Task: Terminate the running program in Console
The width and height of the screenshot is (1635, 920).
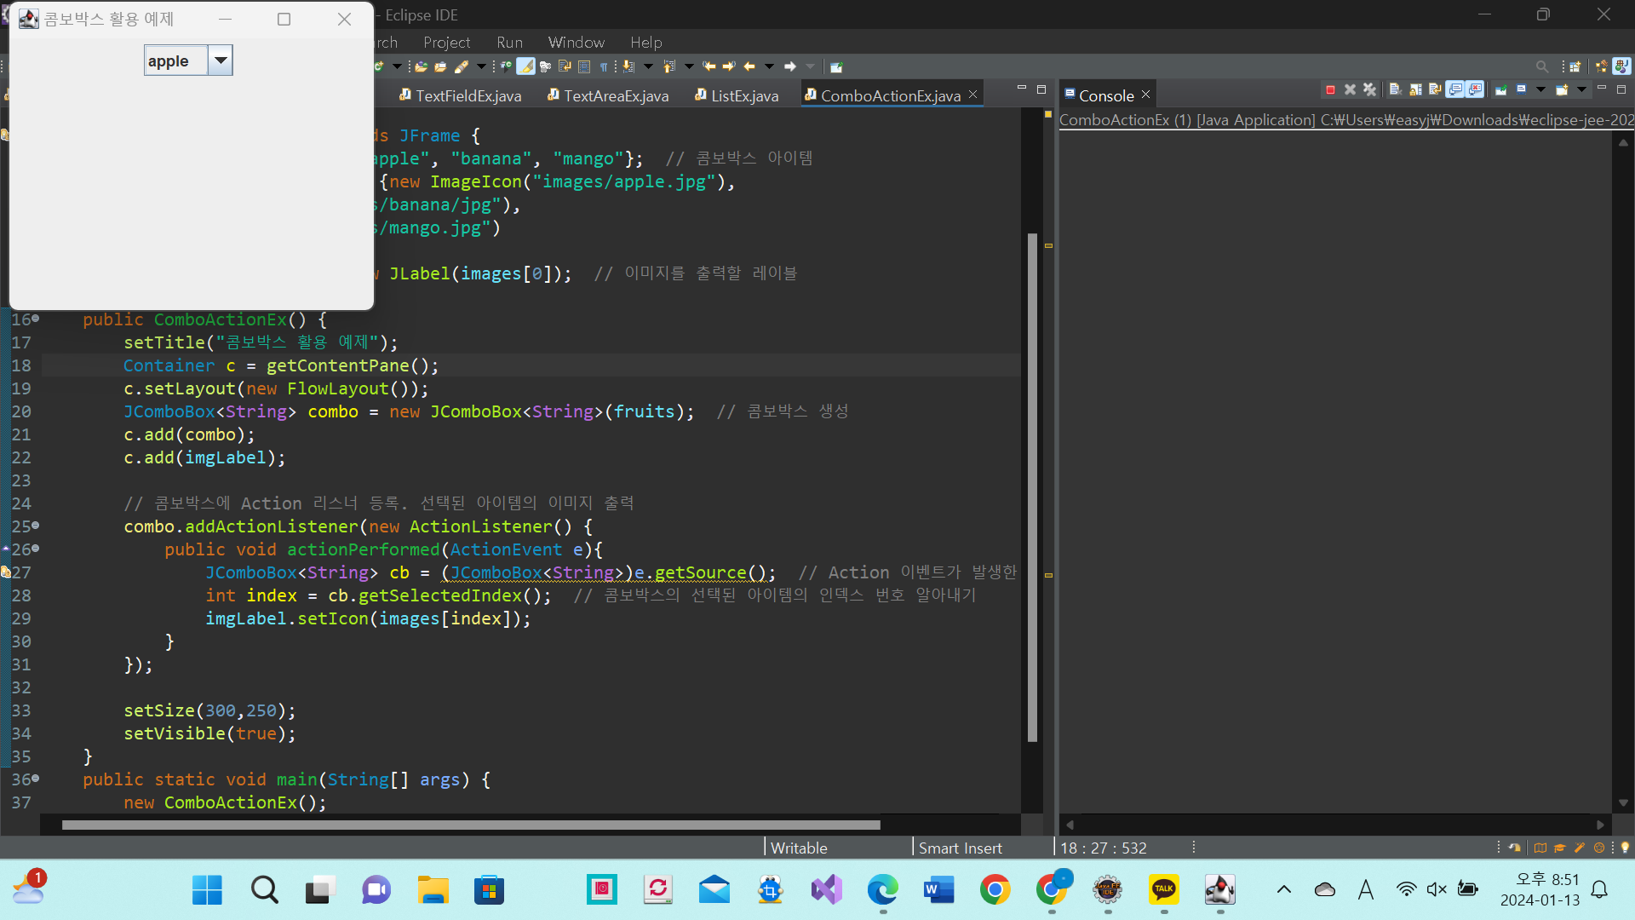Action: pos(1330,89)
